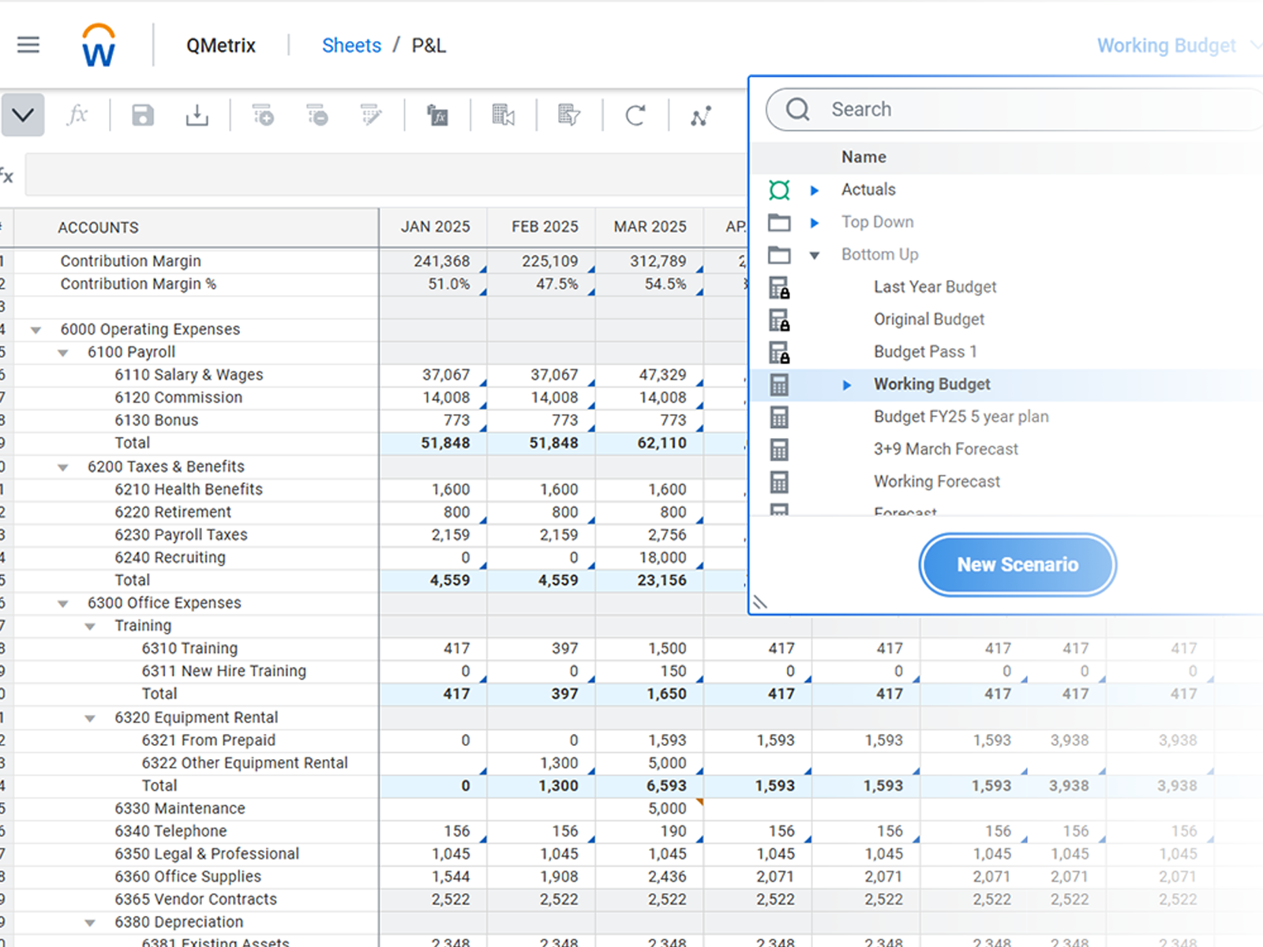Image resolution: width=1263 pixels, height=947 pixels.
Task: Click the New Scenario button
Action: pos(1017,564)
